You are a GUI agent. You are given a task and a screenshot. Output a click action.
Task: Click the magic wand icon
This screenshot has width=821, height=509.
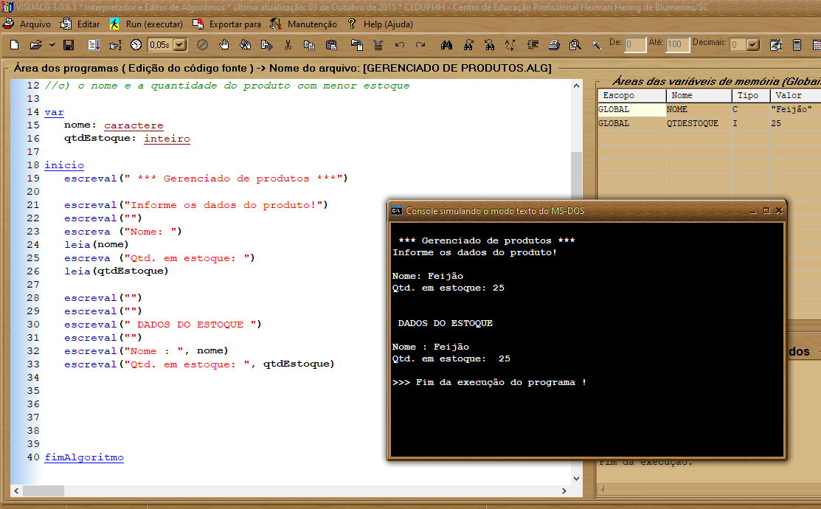click(x=596, y=45)
